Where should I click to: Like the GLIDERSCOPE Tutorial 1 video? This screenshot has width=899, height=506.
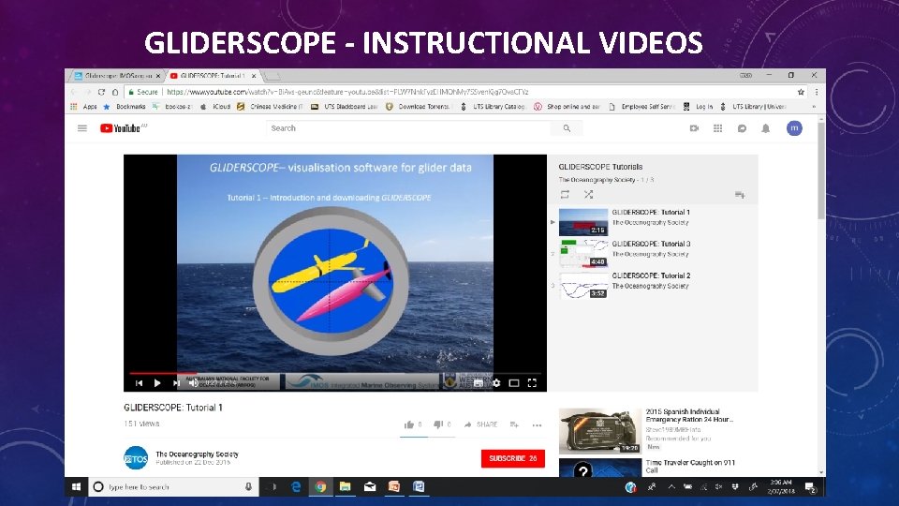[409, 424]
